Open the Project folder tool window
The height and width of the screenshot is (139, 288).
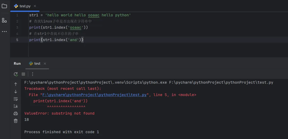[x=4, y=6]
